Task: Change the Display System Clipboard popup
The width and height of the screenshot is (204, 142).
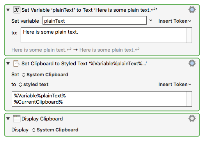Action: 55,130
